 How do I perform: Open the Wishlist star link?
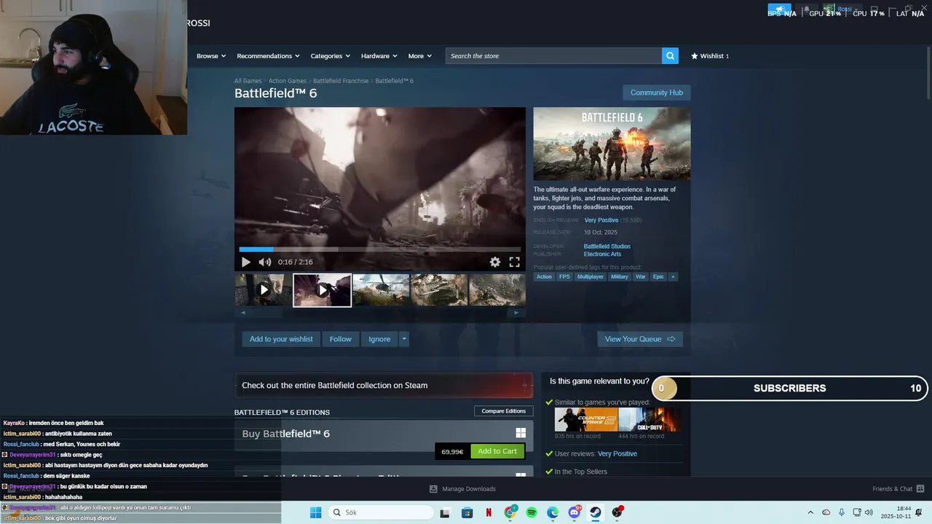click(710, 56)
